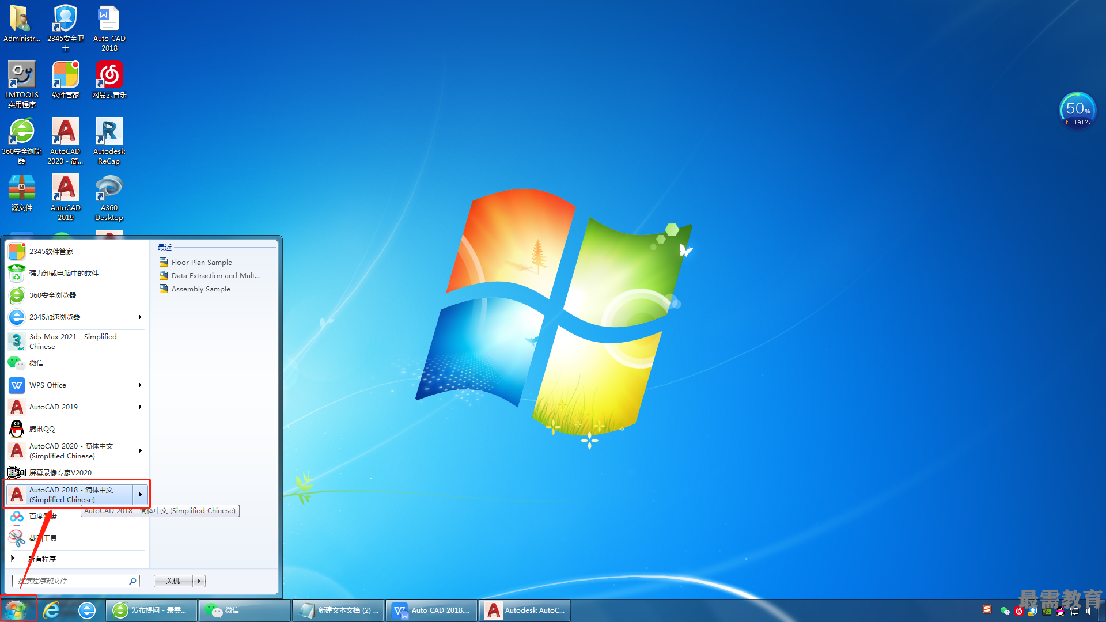Expand AutoCAD 2020 jump list arrow
The height and width of the screenshot is (622, 1106).
(x=140, y=451)
